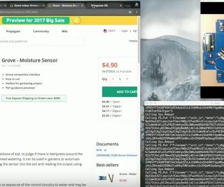Open Chrome three-dot menu
Screen dimensions: 224x187
pyautogui.click(x=136, y=12)
